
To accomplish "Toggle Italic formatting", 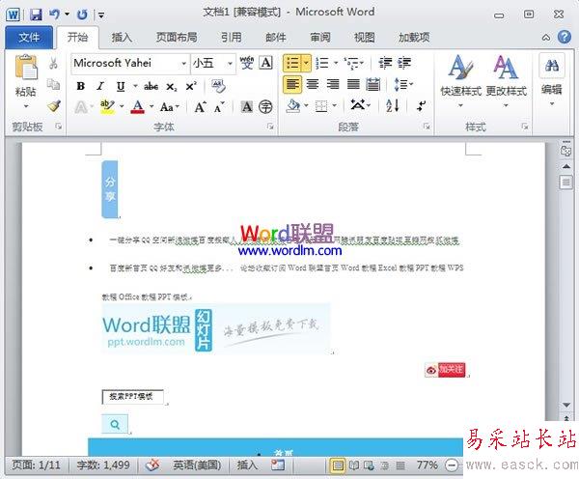I will [100, 86].
